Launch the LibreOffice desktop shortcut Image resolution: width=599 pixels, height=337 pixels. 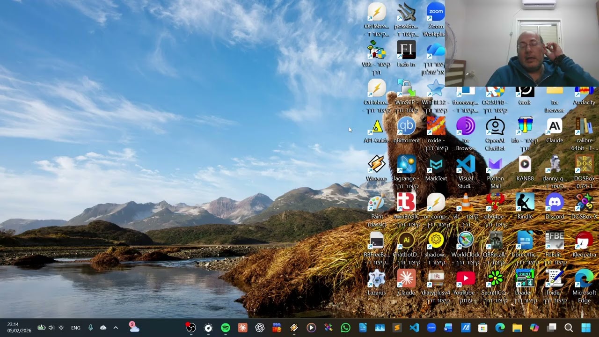pyautogui.click(x=525, y=248)
